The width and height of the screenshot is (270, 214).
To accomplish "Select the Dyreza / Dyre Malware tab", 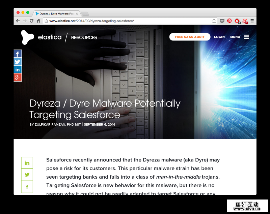I will (x=56, y=14).
